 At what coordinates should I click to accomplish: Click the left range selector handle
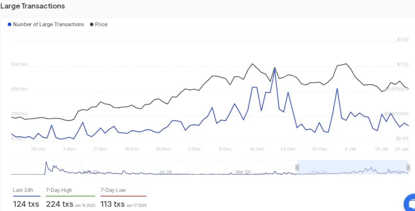pos(297,167)
